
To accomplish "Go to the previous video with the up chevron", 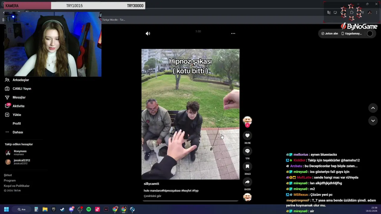I will [x=373, y=108].
